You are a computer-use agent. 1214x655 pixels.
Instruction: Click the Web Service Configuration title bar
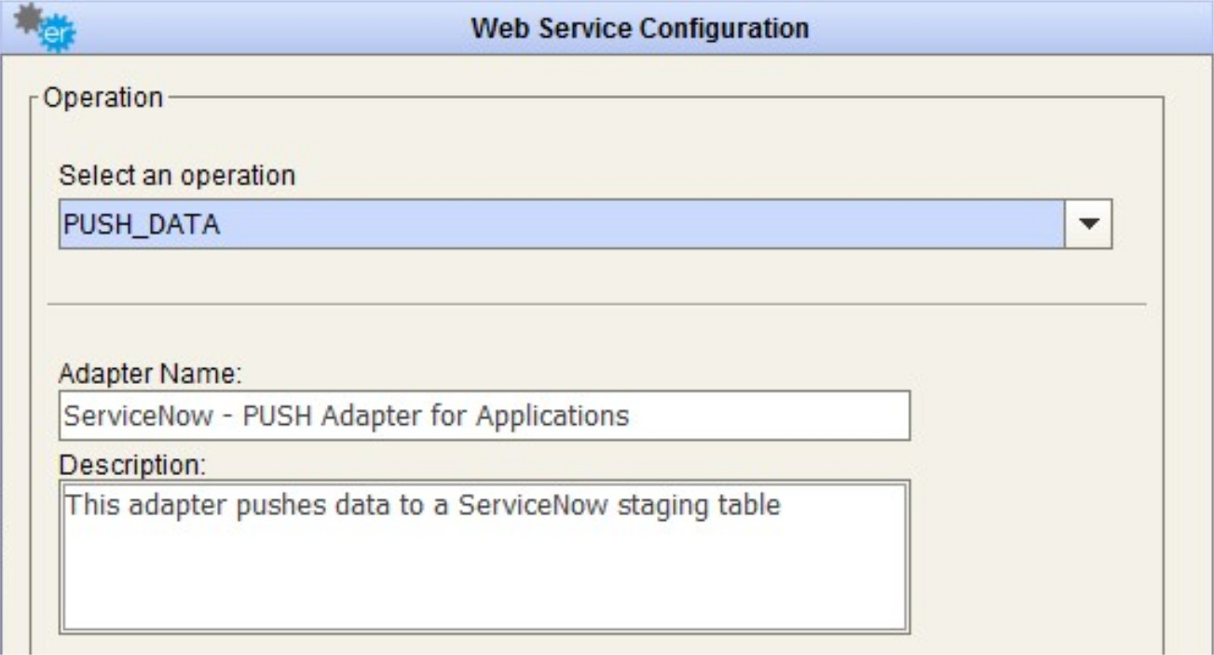pyautogui.click(x=639, y=28)
